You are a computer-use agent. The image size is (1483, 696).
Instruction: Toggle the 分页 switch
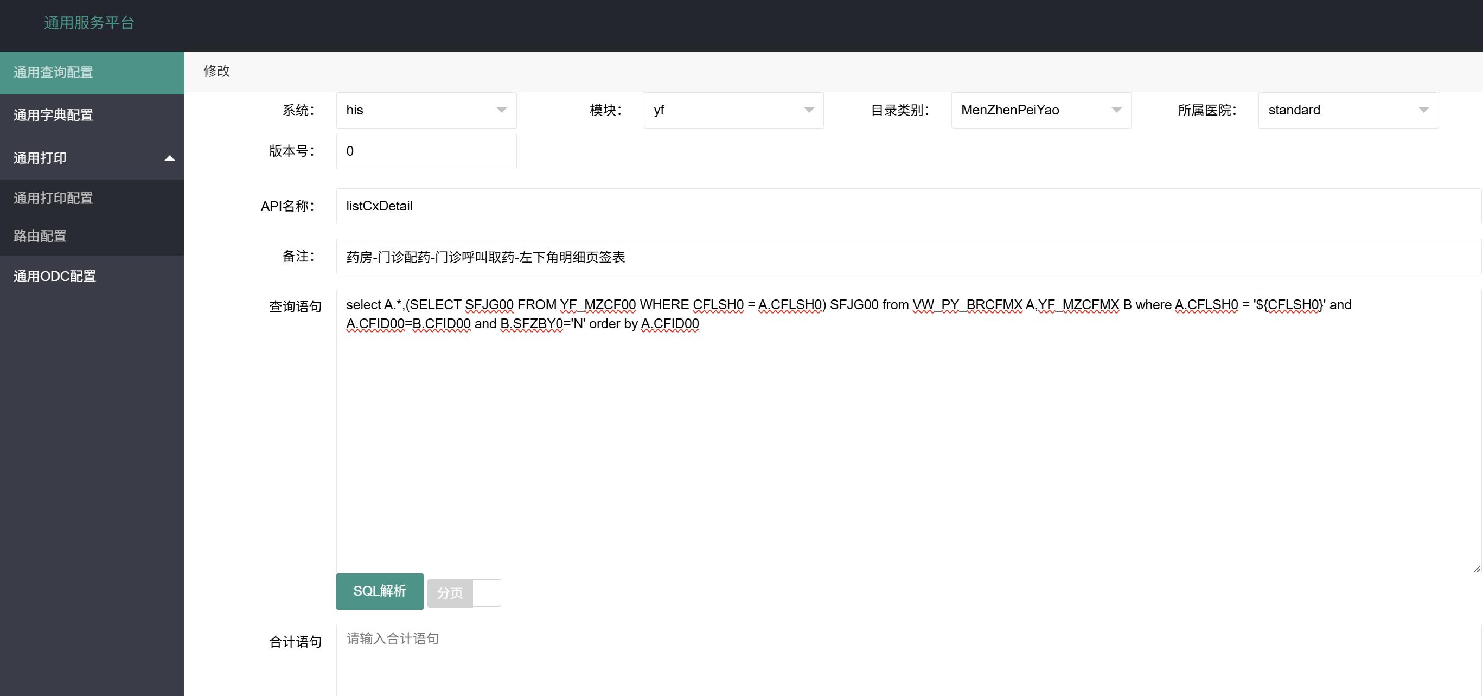pos(464,592)
